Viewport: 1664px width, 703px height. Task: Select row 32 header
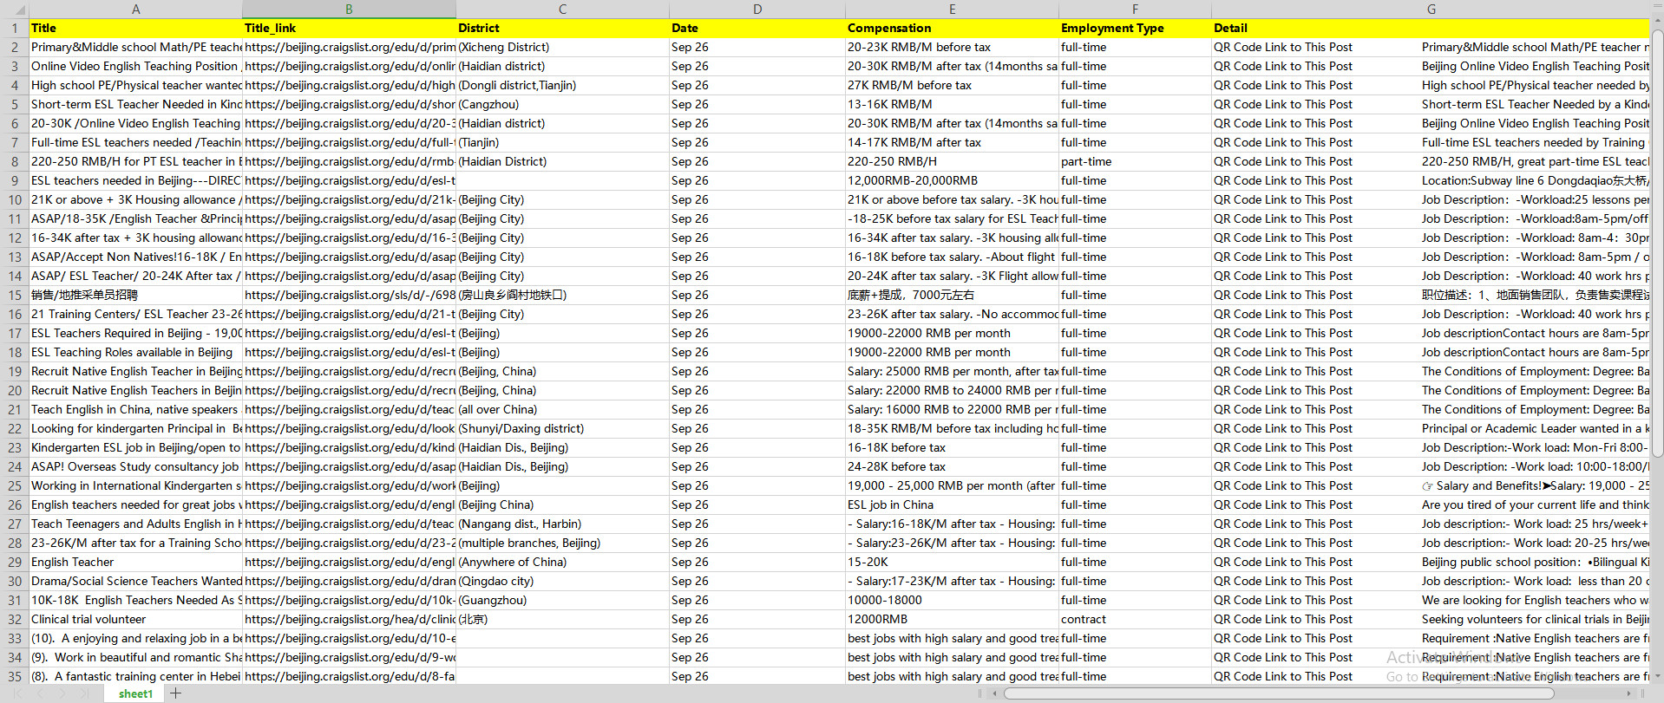coord(15,619)
